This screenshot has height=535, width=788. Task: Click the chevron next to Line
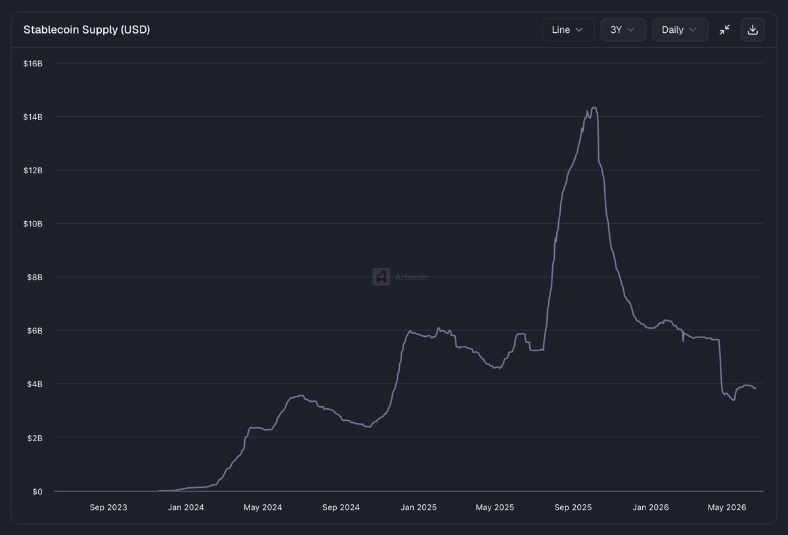coord(579,30)
